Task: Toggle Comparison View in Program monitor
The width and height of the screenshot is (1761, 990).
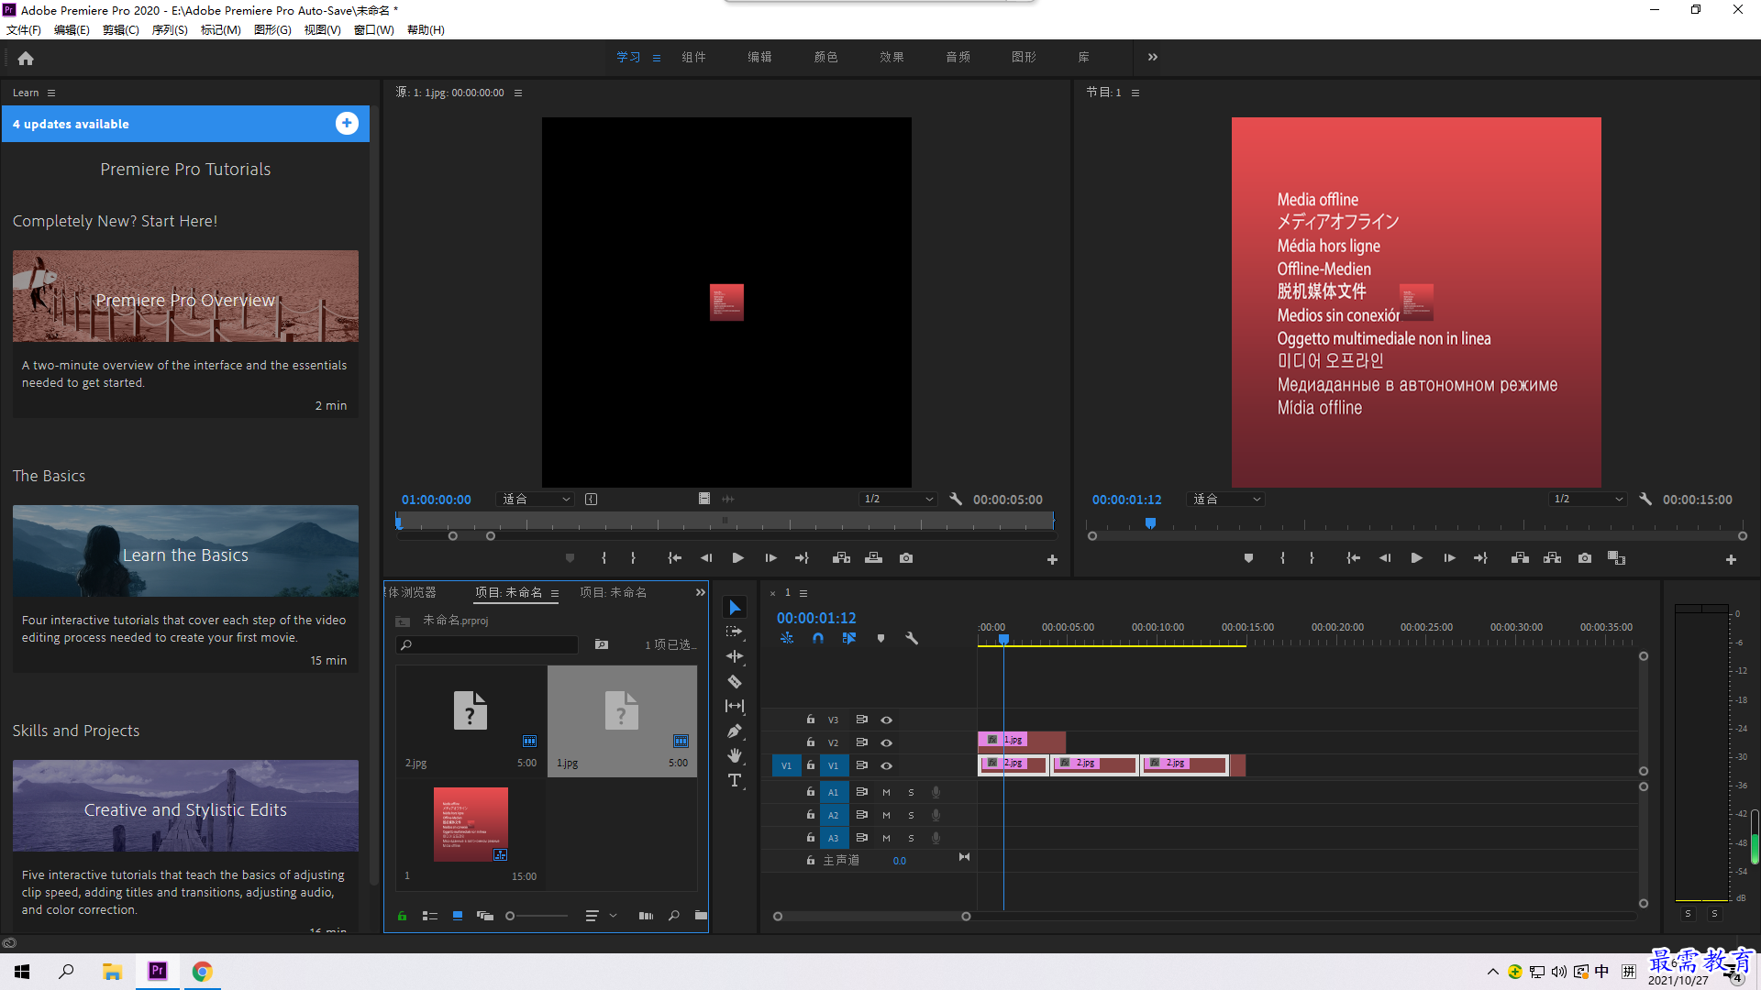Action: tap(1616, 558)
